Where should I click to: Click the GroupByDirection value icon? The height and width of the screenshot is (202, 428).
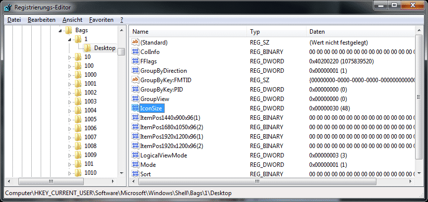pos(135,71)
